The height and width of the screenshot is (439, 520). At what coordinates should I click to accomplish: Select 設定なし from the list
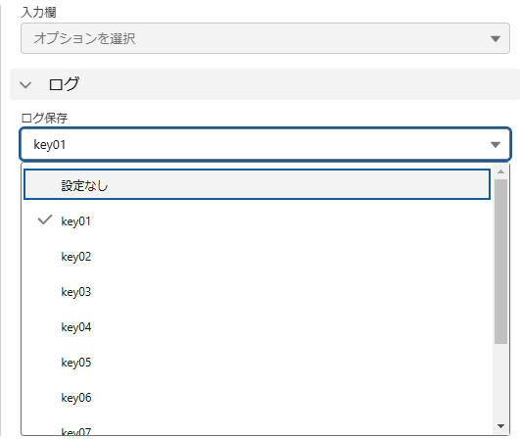point(257,184)
